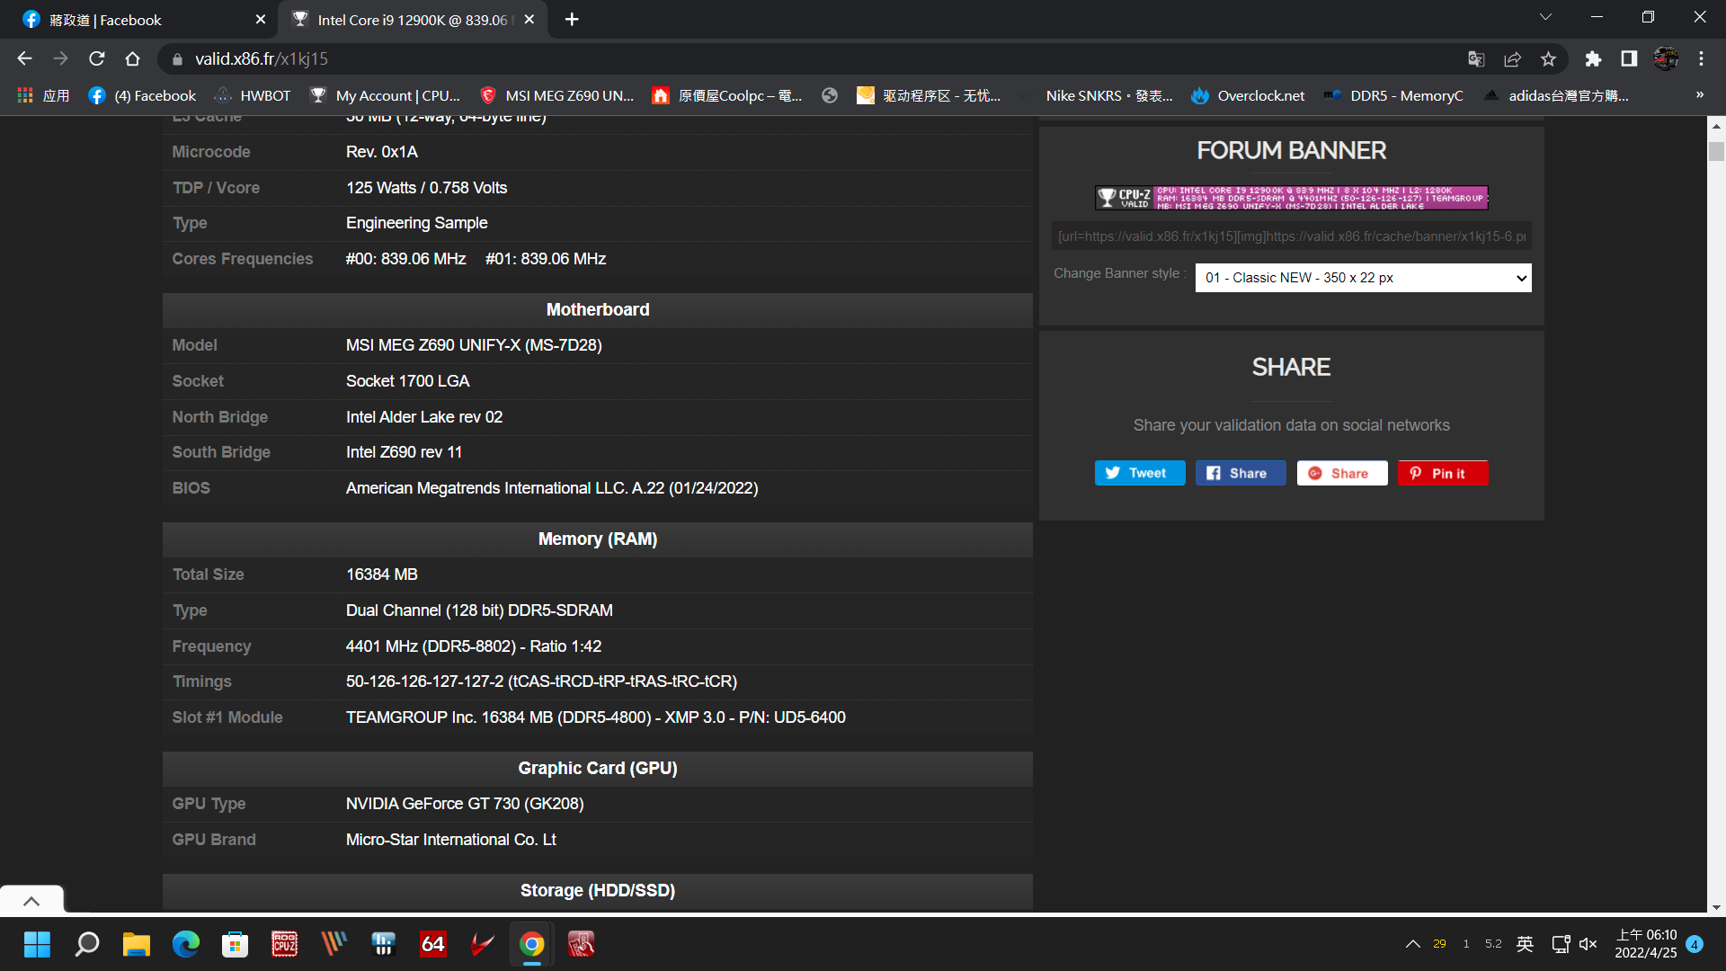Open the Overclock.net bookmark
This screenshot has height=971, width=1726.
[x=1248, y=95]
